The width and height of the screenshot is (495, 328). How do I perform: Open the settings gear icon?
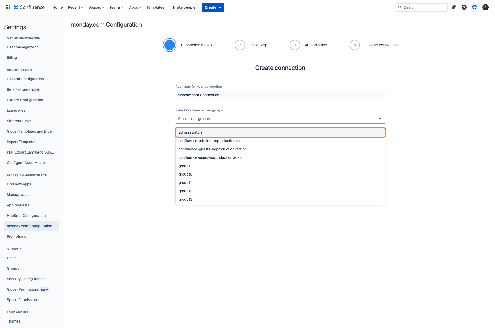[475, 7]
